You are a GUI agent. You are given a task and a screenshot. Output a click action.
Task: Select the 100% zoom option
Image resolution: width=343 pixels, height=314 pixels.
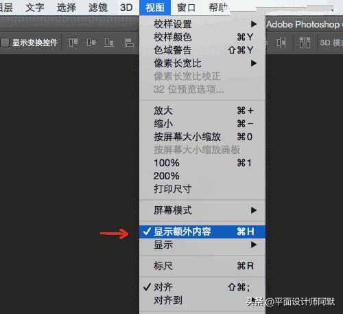coord(202,163)
